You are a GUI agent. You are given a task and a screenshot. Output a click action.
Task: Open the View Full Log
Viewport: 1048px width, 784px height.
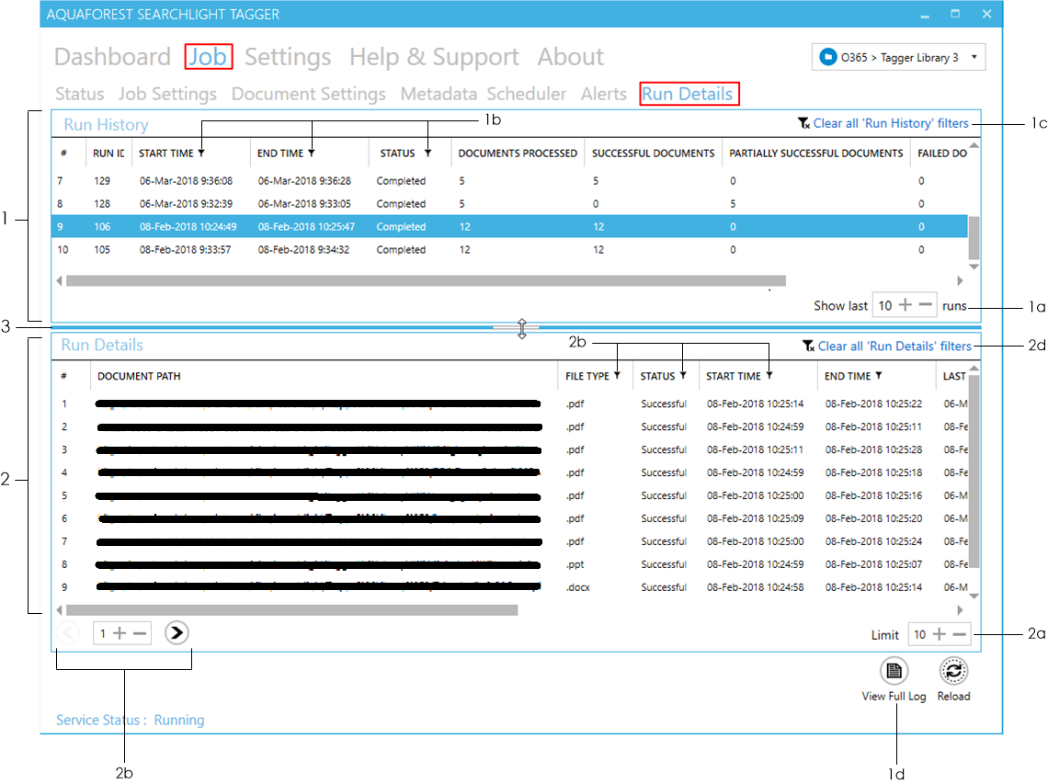click(893, 671)
